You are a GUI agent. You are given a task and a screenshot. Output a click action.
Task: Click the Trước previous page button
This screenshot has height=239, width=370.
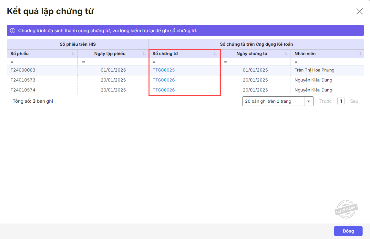coord(325,101)
